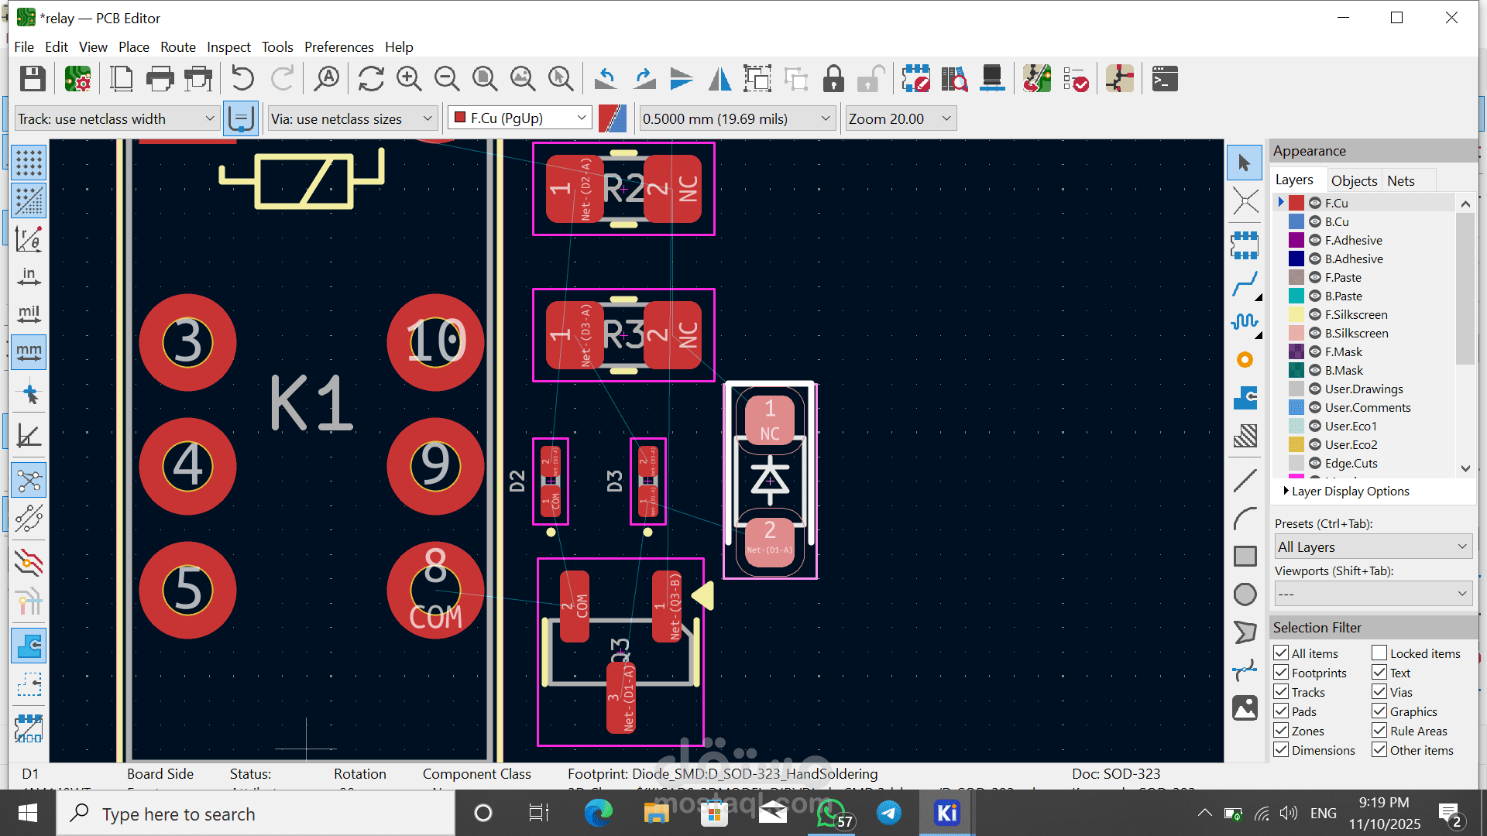
Task: Run the Design Rules Checker icon
Action: 1076,79
